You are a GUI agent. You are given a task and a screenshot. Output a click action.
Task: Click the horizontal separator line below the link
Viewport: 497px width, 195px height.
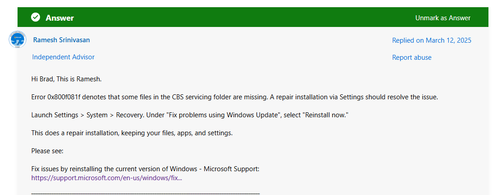pyautogui.click(x=145, y=193)
